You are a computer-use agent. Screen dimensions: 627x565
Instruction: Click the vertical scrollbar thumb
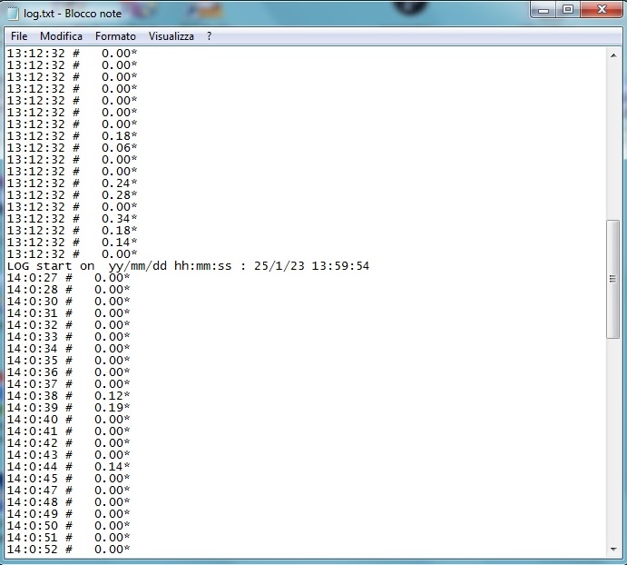(x=613, y=279)
